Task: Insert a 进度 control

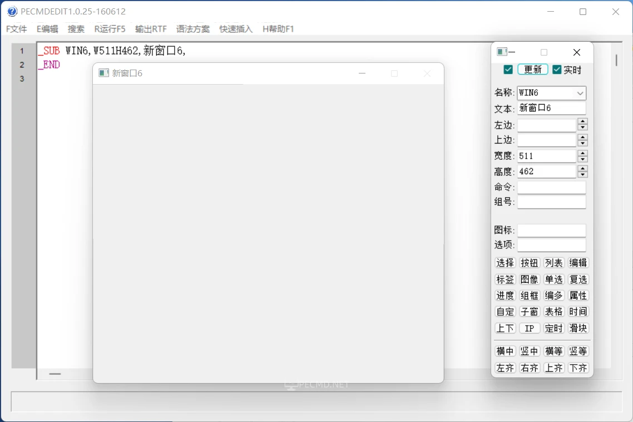Action: tap(505, 296)
